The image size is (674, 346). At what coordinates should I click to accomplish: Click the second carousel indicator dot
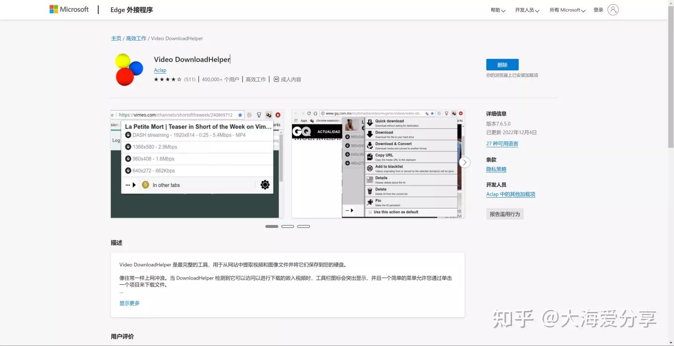point(287,226)
